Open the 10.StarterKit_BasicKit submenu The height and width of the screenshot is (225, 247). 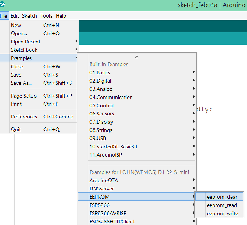(x=137, y=147)
